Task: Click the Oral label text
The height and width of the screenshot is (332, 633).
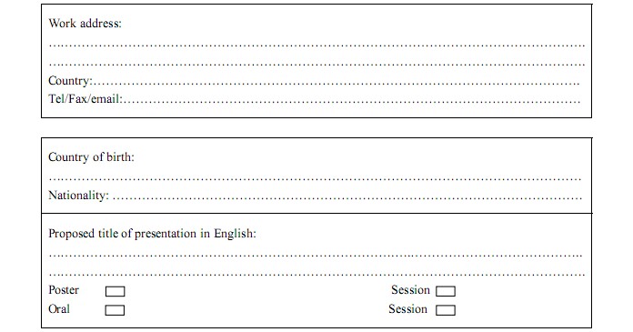Action: 59,309
